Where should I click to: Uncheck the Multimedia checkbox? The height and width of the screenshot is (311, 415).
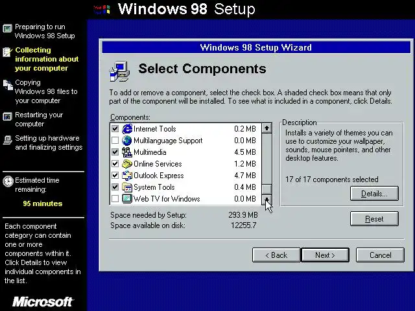point(115,152)
